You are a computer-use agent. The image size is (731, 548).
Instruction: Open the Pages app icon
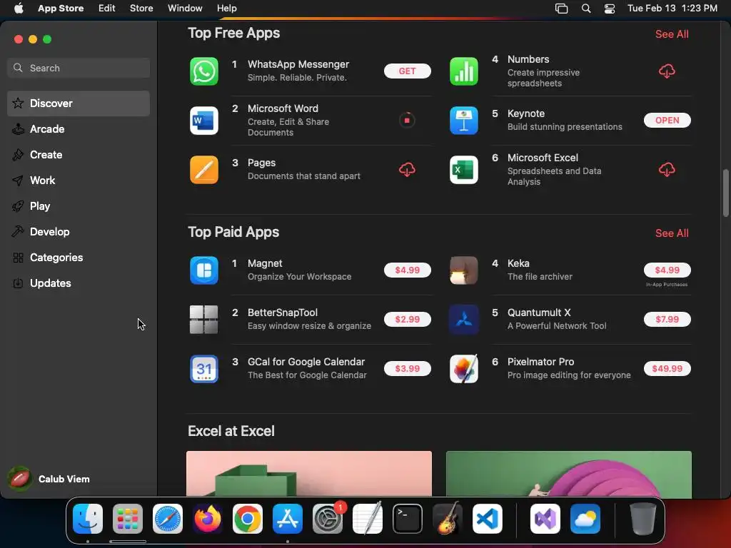point(203,170)
